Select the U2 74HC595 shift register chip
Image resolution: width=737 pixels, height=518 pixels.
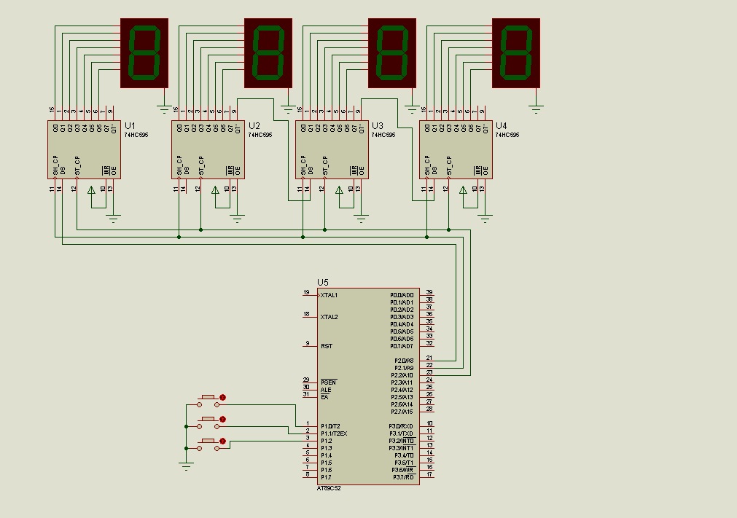coord(208,150)
